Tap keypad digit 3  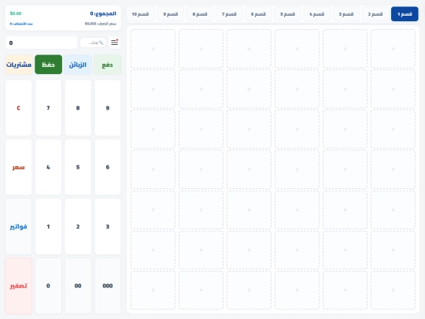pyautogui.click(x=108, y=227)
